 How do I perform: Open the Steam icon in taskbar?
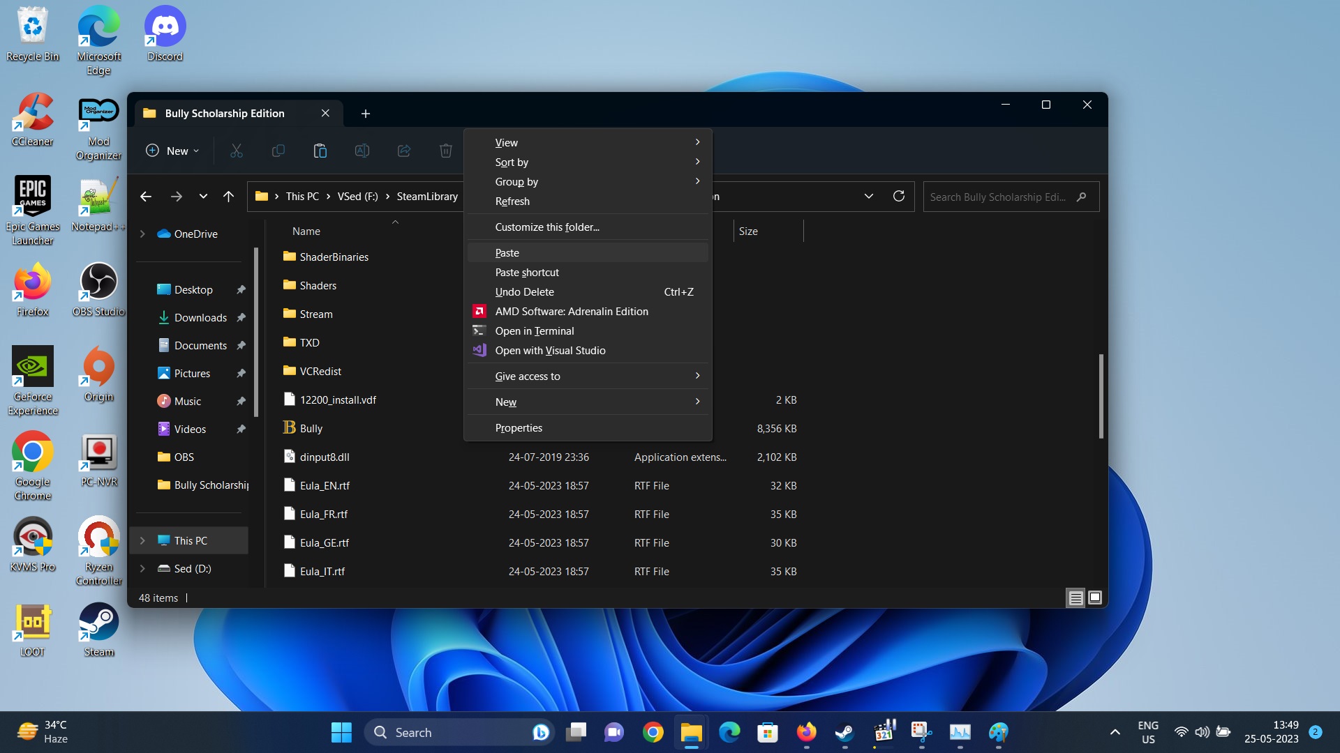844,732
